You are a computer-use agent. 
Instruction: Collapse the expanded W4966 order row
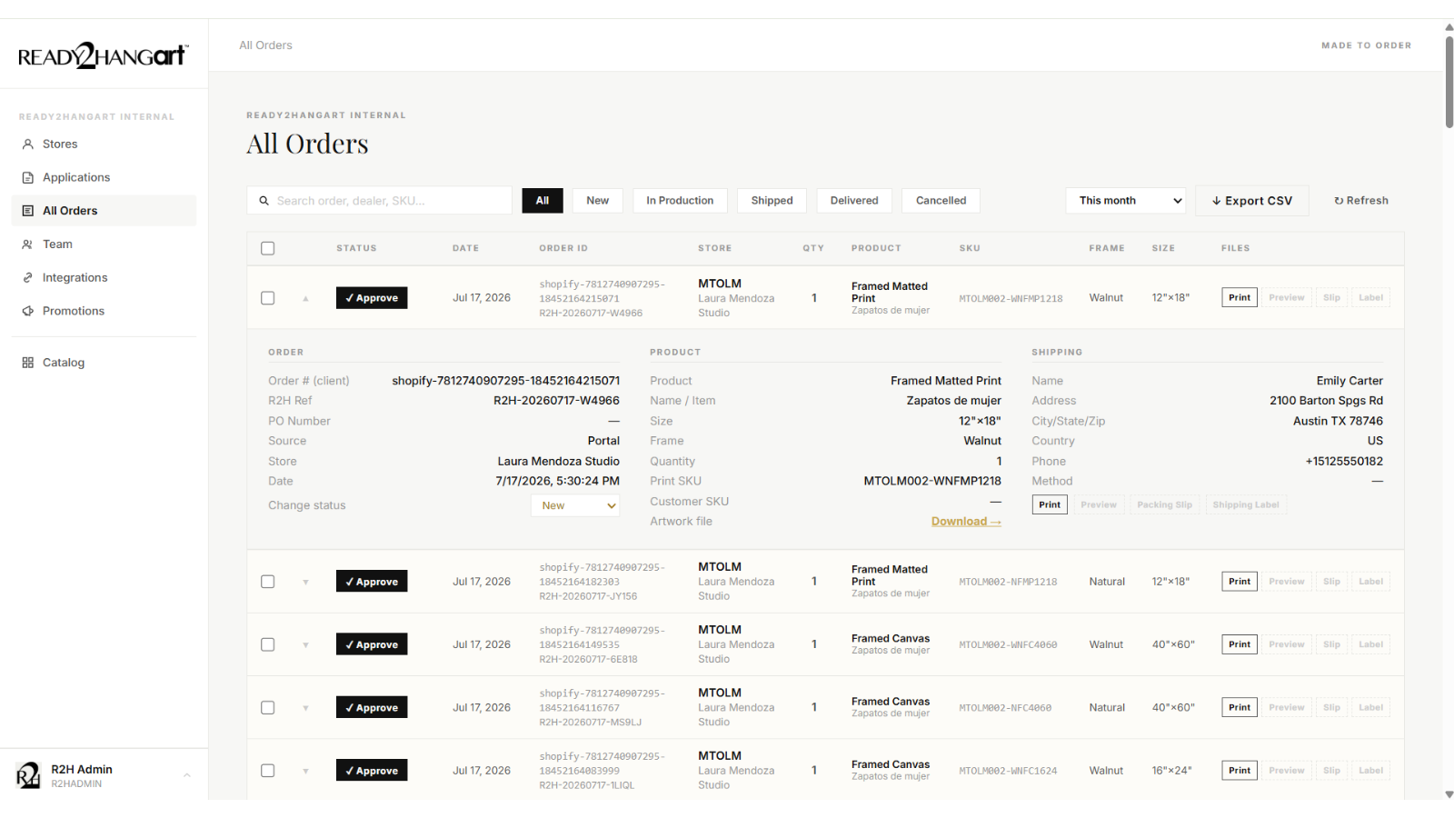point(306,298)
